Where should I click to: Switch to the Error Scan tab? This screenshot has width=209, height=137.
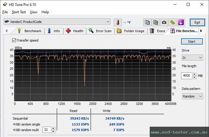coord(100,31)
